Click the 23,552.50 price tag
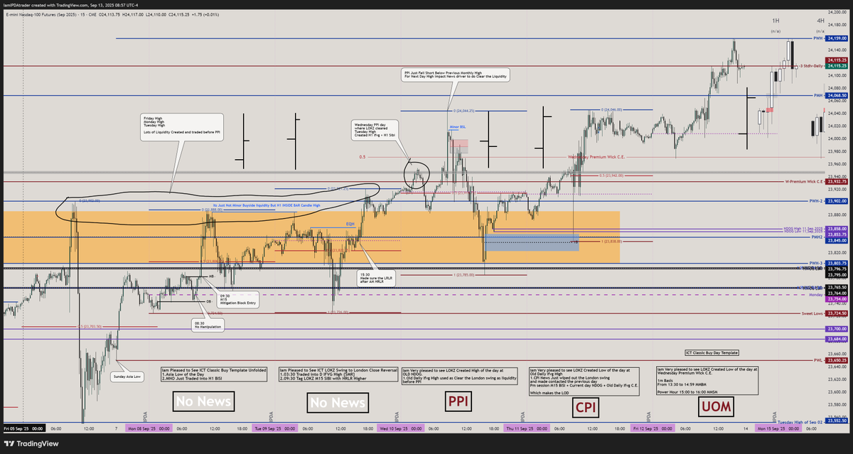853x454 pixels. [837, 421]
